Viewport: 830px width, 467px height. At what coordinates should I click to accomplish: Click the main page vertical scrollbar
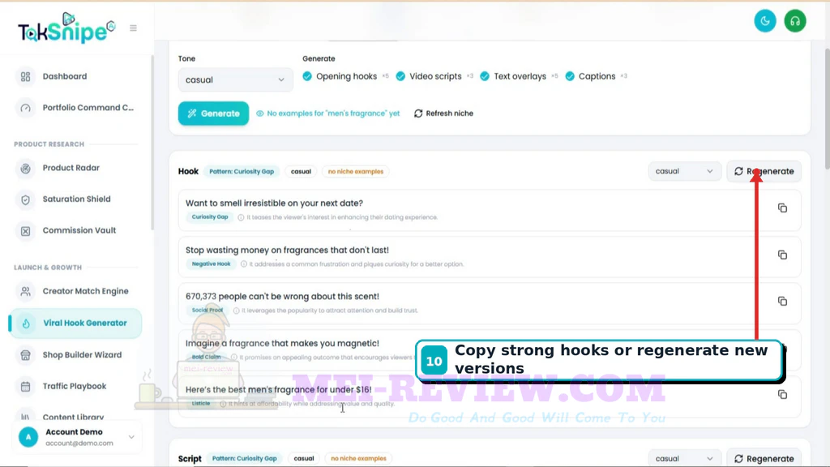click(827, 109)
